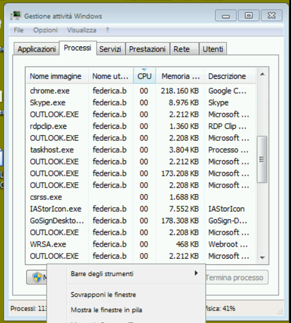Sort by the Nome immagine column header
Screen dimensions: 291x323
(x=56, y=76)
